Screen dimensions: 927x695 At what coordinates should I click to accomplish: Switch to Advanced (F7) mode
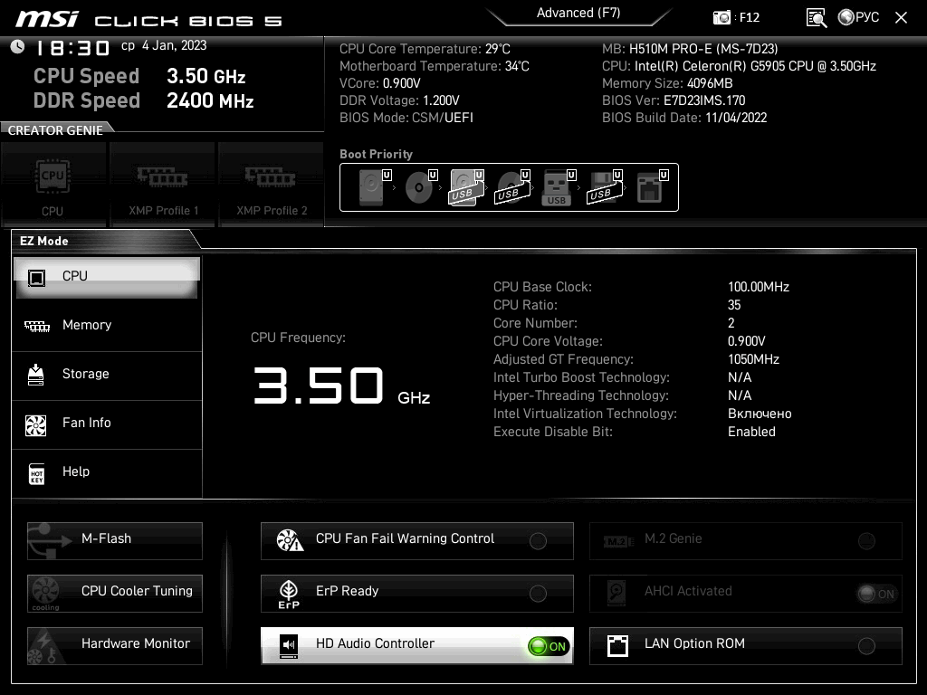pos(578,14)
